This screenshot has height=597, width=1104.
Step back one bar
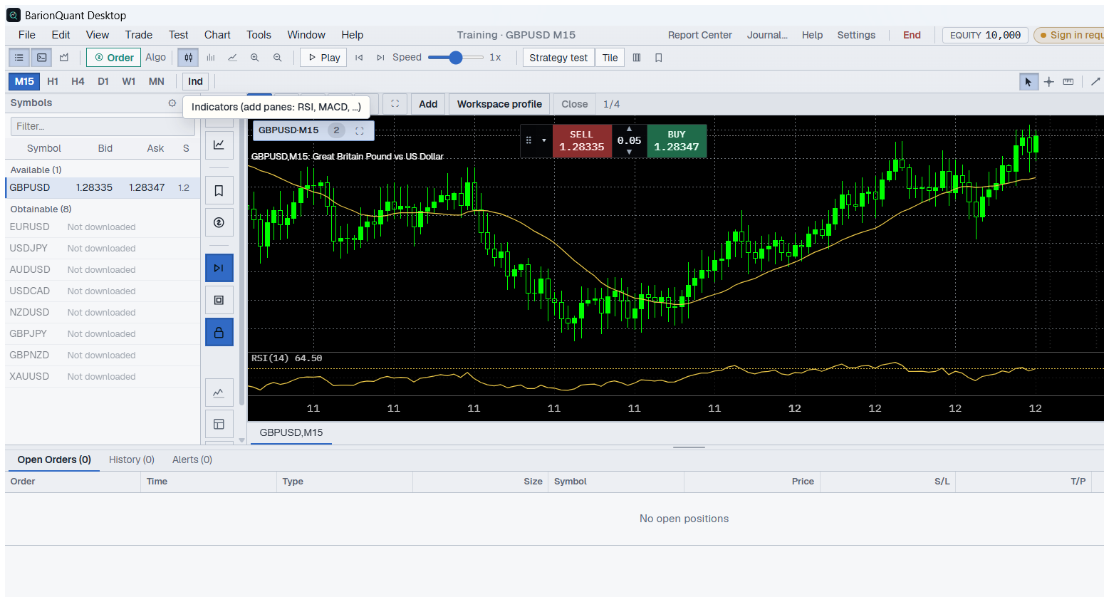[x=359, y=58]
